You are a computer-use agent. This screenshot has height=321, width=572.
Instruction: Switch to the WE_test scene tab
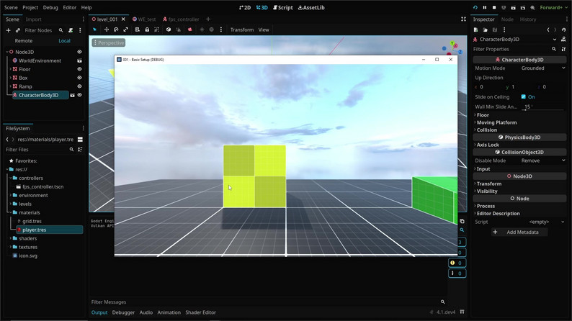click(x=145, y=19)
